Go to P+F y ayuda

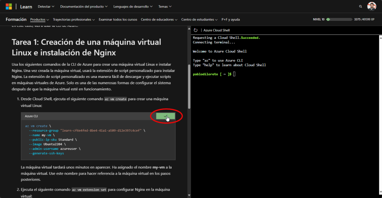click(x=231, y=19)
